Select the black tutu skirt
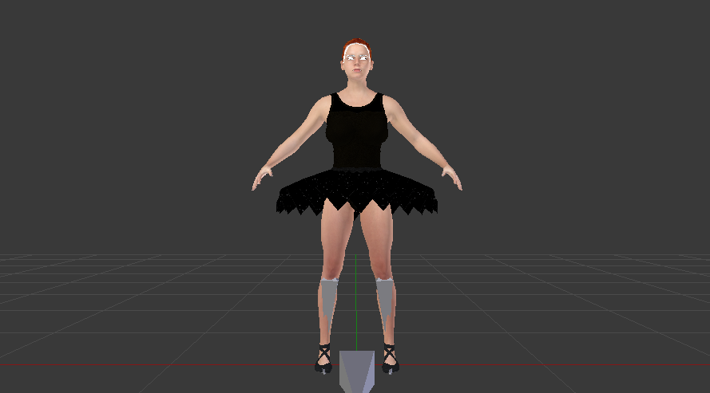The image size is (710, 393). (357, 191)
